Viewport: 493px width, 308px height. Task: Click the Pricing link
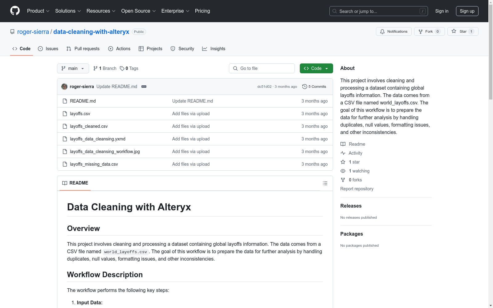coord(202,11)
